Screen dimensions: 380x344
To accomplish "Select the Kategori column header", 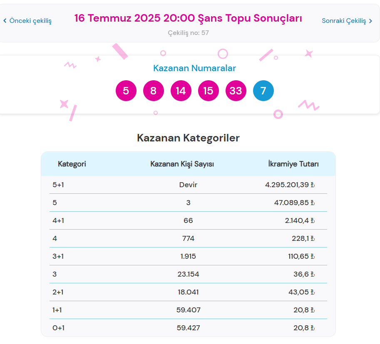I will click(72, 163).
